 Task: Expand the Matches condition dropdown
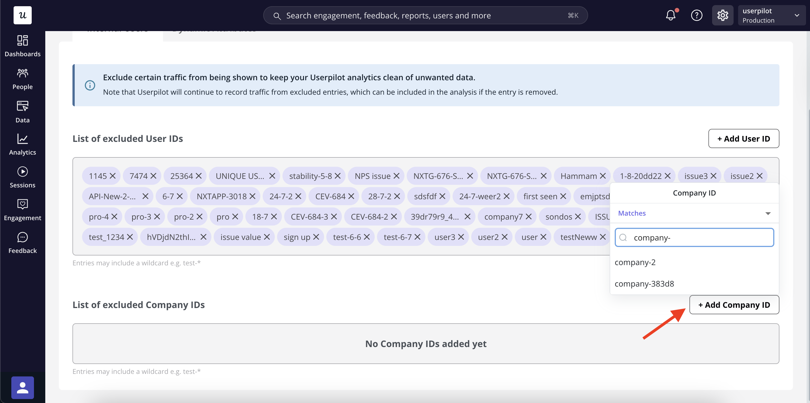click(694, 213)
